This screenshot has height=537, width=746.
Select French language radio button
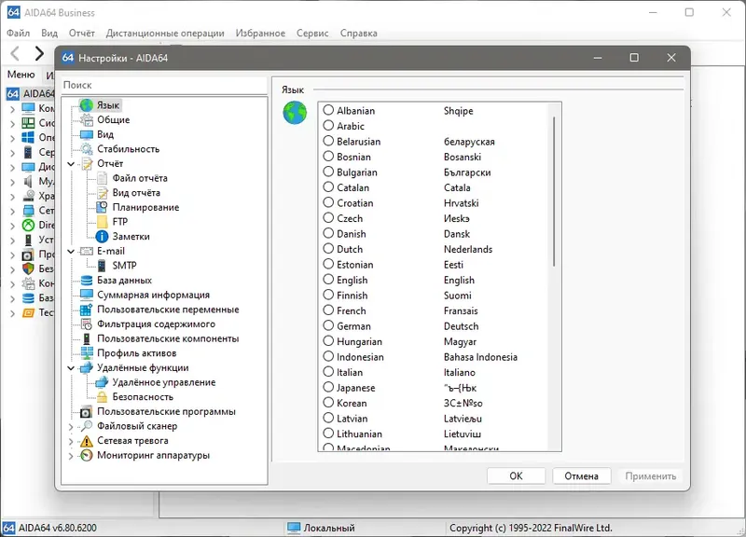tap(328, 310)
